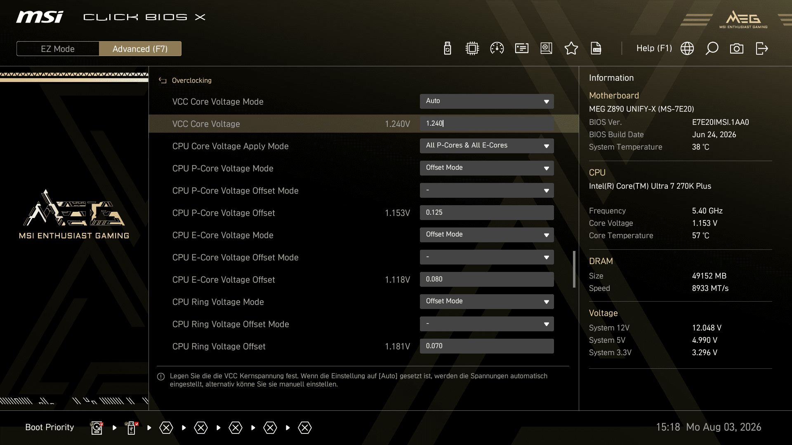Click the settings list vertical scrollbar
Image resolution: width=792 pixels, height=445 pixels.
[574, 269]
